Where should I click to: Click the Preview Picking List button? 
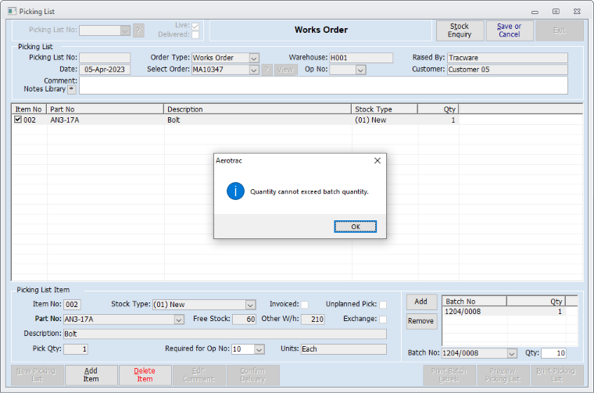[503, 375]
